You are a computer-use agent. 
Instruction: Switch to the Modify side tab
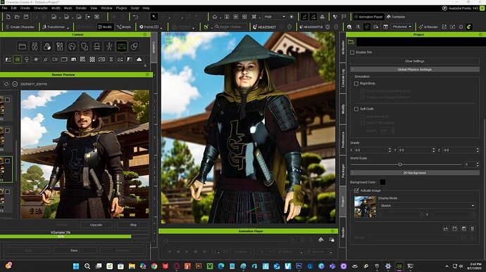[x=343, y=109]
